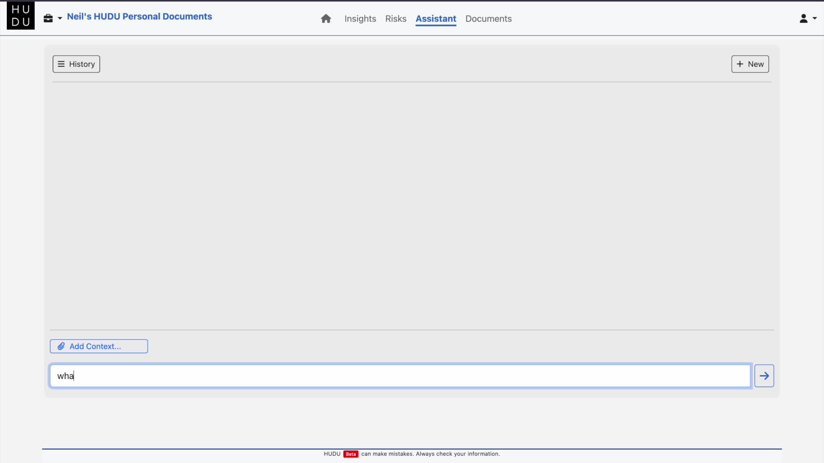
Task: Expand the user account dropdown arrow
Action: click(x=815, y=18)
